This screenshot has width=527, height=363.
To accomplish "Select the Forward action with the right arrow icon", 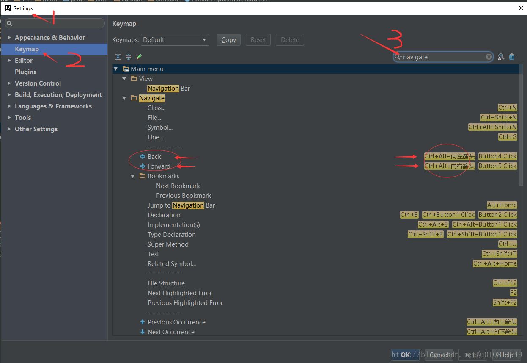I will [x=155, y=166].
